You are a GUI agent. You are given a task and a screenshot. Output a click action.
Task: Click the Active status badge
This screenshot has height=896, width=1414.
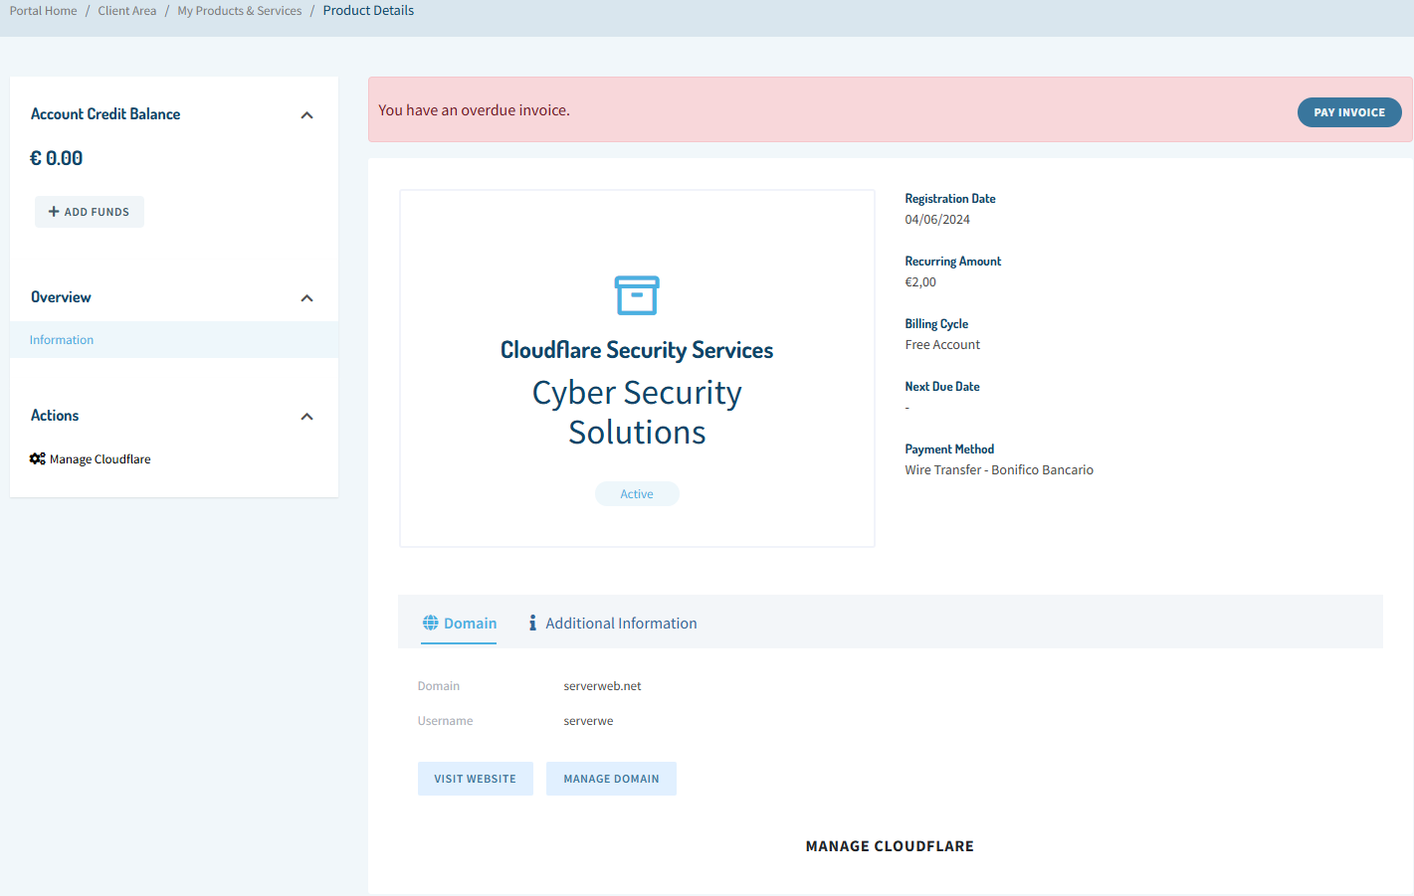[637, 494]
